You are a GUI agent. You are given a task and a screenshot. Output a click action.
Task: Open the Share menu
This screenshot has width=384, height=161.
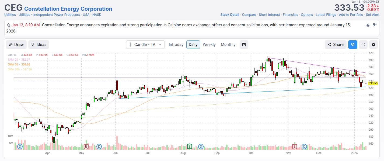point(335,45)
